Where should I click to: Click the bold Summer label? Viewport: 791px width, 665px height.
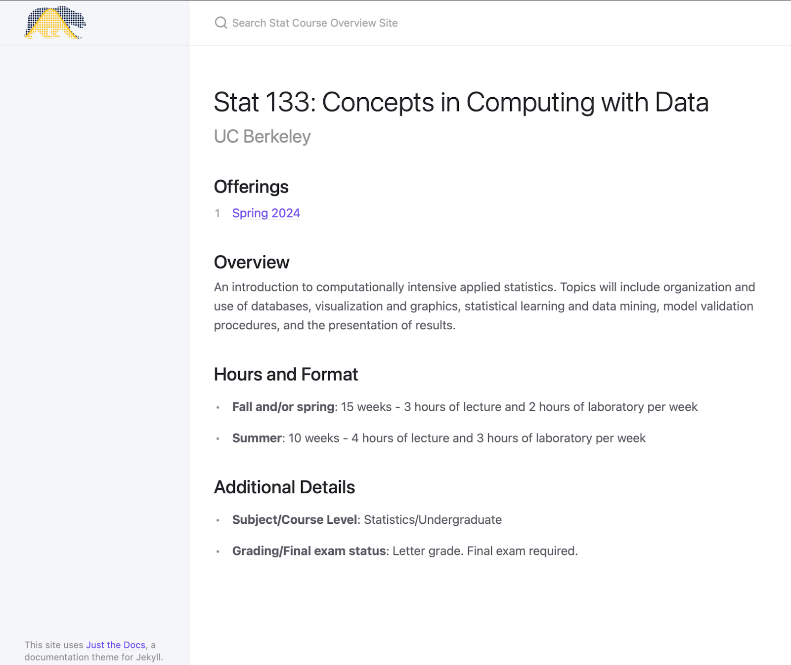pyautogui.click(x=257, y=438)
